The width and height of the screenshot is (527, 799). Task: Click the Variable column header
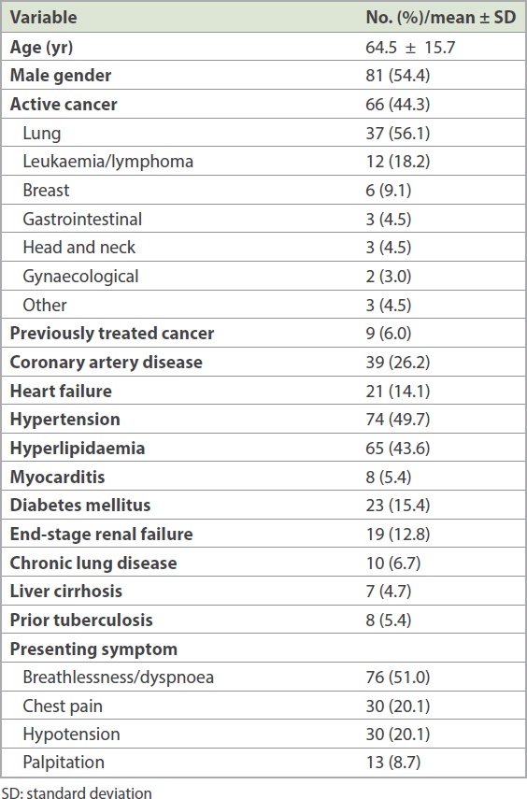[43, 18]
